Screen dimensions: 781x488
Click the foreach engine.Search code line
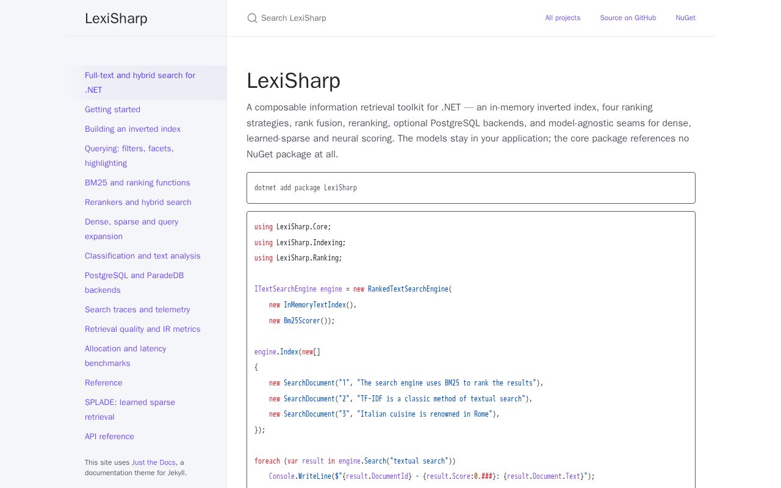(x=355, y=461)
